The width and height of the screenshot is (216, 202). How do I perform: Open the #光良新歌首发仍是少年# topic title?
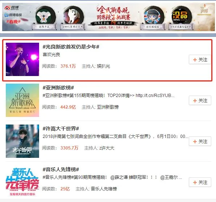click(x=71, y=47)
